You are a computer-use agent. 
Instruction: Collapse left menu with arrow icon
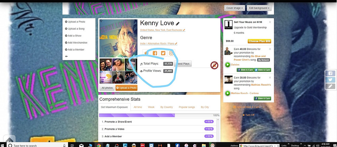(x=66, y=56)
